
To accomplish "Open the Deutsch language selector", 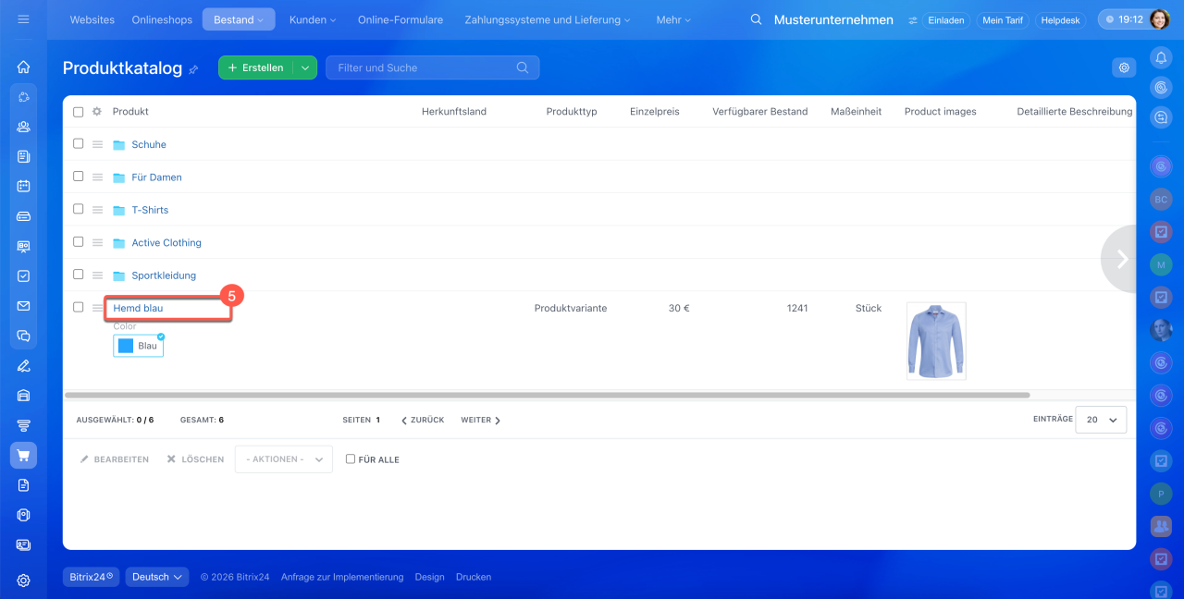I will 156,577.
